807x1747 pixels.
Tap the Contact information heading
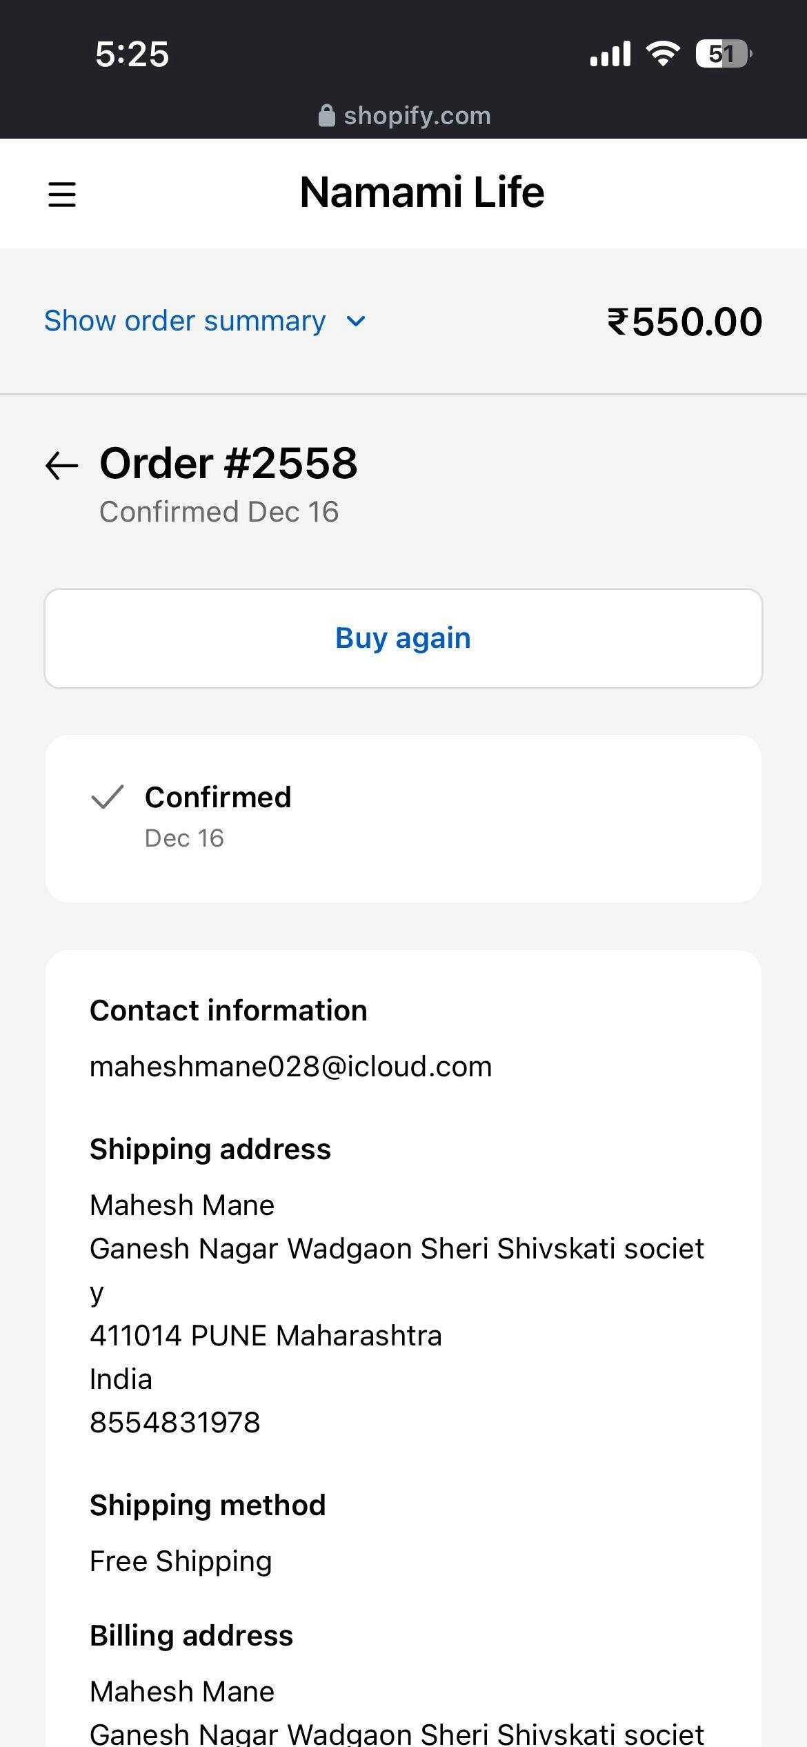[x=228, y=1011]
